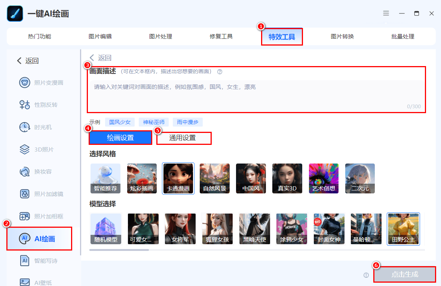Screen dimensions: 441x286
Task: Open the 换妆容 makeup tool icon
Action: tap(25, 172)
